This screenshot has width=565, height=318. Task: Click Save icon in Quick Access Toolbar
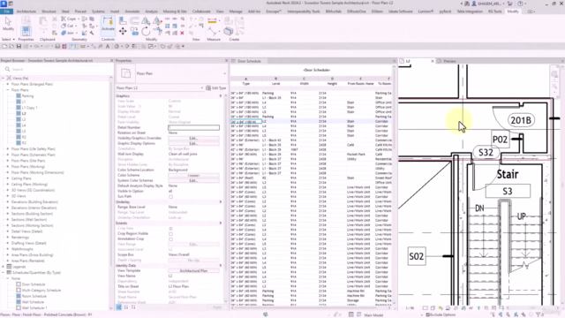pyautogui.click(x=19, y=47)
